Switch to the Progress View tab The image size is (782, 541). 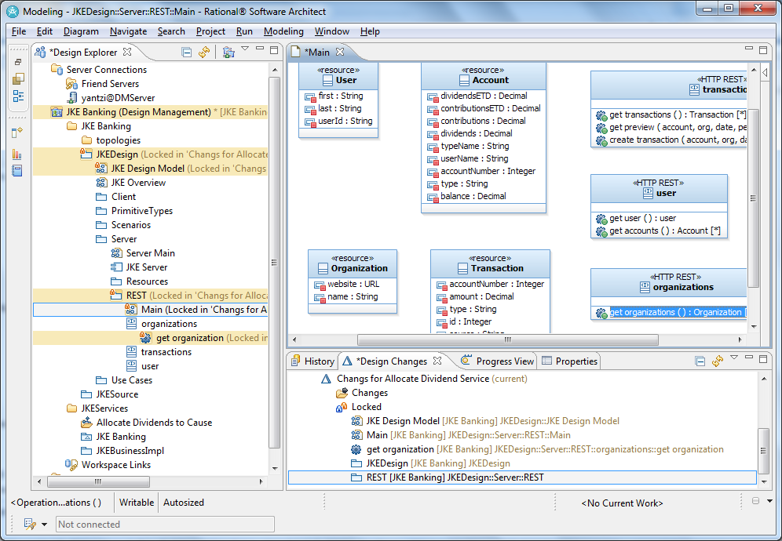[497, 361]
